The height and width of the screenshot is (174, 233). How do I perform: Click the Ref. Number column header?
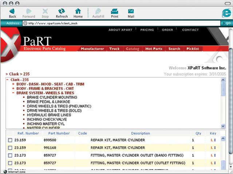click(x=28, y=133)
